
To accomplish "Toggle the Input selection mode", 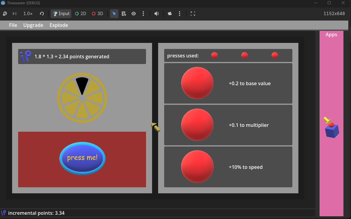I will pyautogui.click(x=61, y=14).
